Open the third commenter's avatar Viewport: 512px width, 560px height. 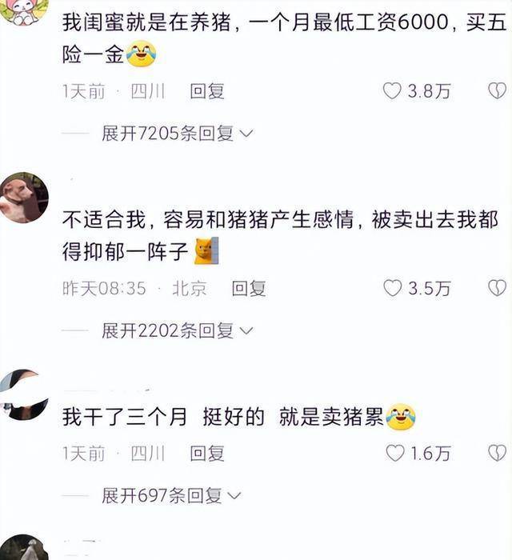(x=24, y=394)
